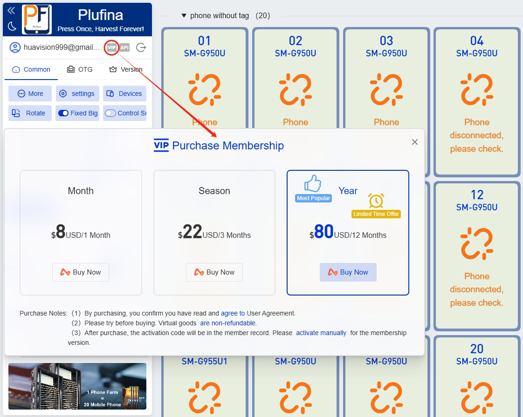
Task: Buy the Season membership plan
Action: click(214, 272)
